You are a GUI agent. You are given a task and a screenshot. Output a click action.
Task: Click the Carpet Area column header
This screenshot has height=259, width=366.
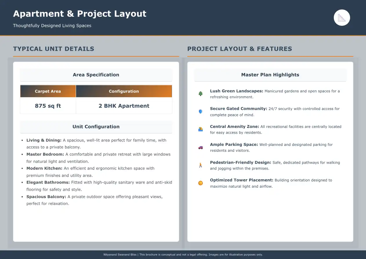48,91
